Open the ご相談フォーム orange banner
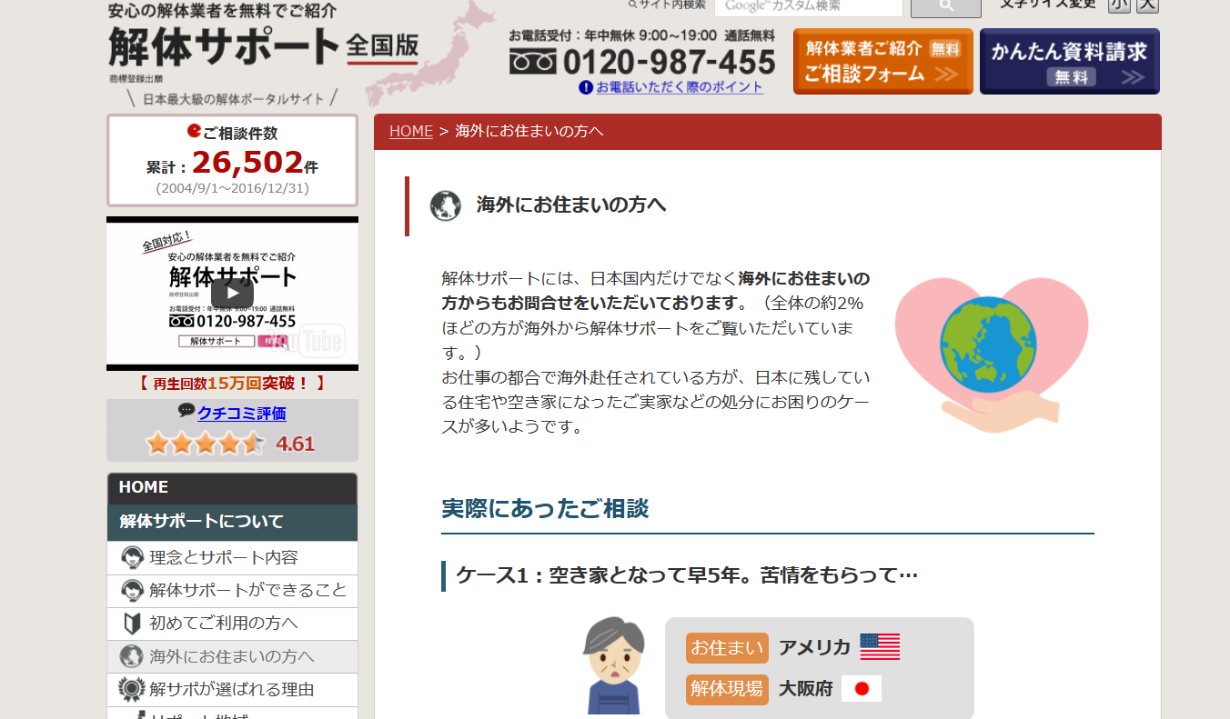The width and height of the screenshot is (1230, 719). 882,61
